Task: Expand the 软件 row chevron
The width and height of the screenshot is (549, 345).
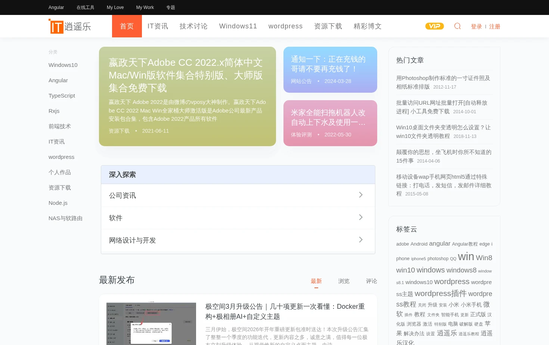Action: (x=361, y=217)
